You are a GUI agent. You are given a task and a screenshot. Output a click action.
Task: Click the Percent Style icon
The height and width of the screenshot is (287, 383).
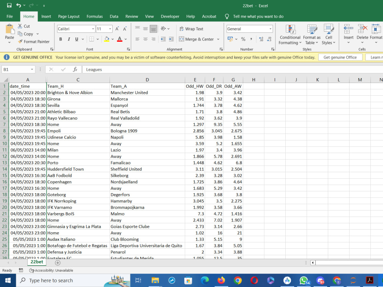click(243, 39)
